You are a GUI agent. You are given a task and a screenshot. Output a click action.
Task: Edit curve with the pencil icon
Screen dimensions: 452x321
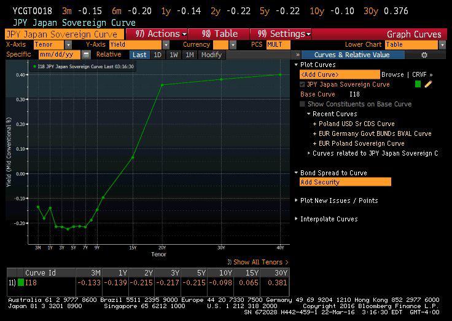click(429, 84)
